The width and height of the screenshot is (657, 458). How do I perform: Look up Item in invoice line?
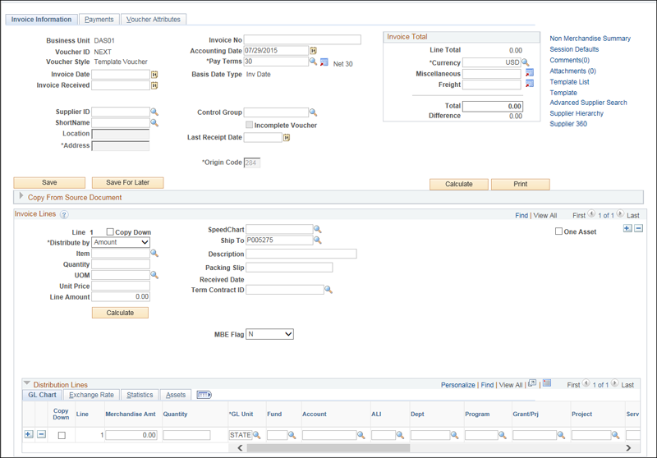click(x=154, y=253)
